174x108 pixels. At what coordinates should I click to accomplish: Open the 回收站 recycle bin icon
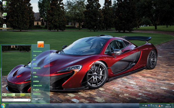(x=4, y=27)
